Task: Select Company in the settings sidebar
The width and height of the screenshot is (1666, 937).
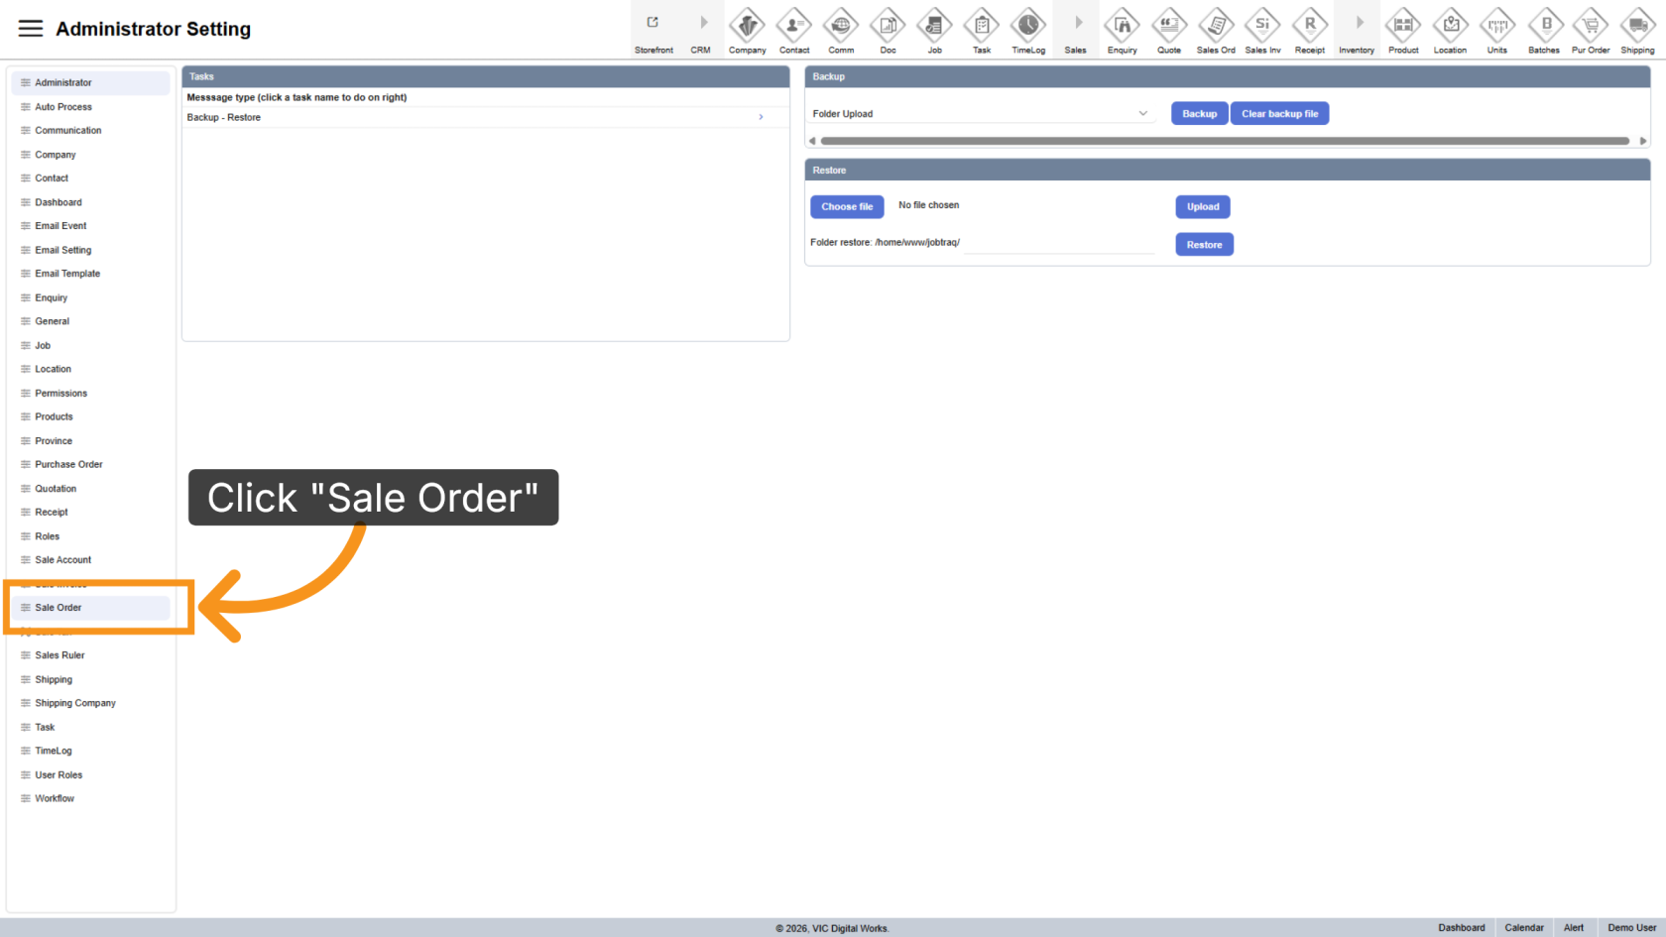Action: tap(90, 155)
